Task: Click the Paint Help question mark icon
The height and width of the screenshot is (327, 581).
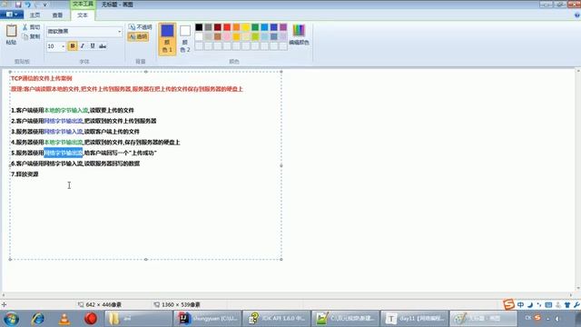Action: click(x=577, y=15)
